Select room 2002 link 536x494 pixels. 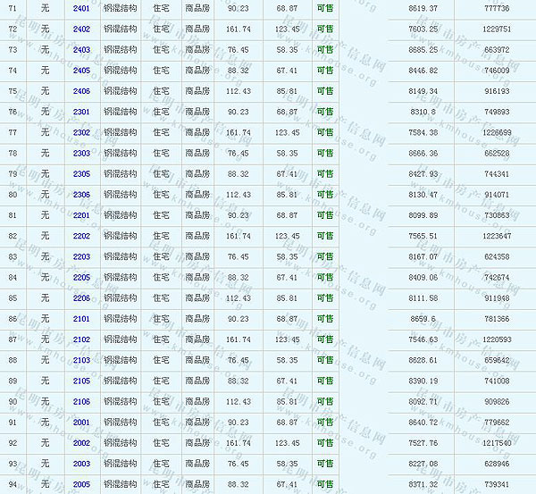[81, 443]
